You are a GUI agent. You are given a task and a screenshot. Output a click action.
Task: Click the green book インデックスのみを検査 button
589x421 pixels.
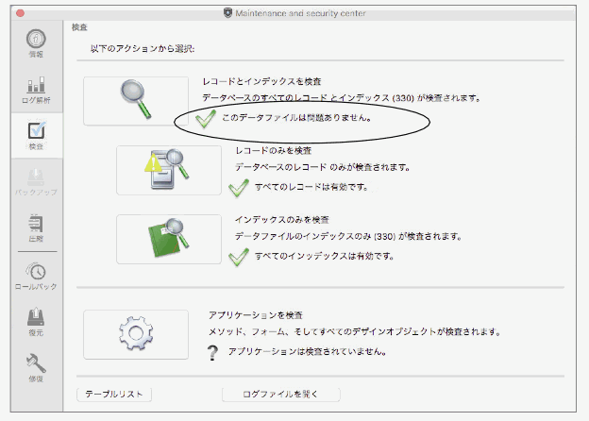pos(168,239)
